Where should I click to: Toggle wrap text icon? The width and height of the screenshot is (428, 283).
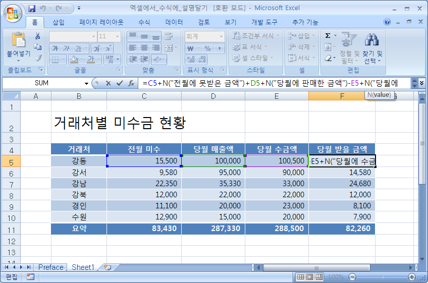pyautogui.click(x=169, y=36)
